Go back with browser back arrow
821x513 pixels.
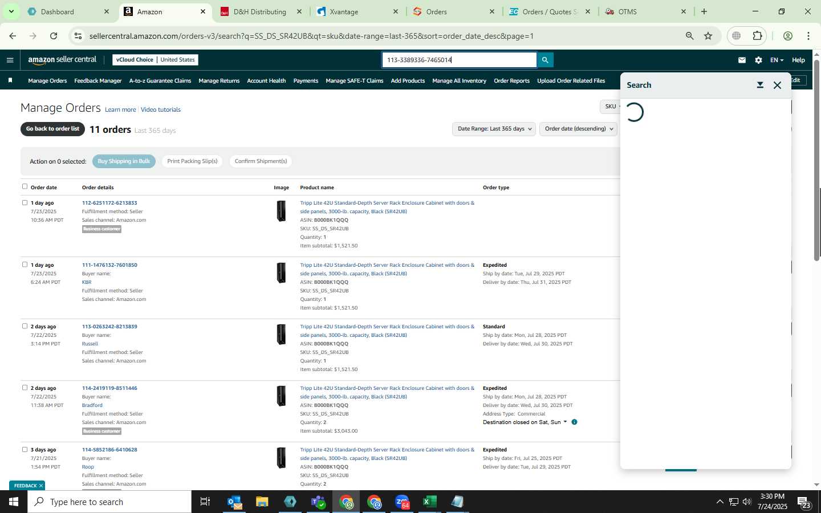tap(13, 36)
